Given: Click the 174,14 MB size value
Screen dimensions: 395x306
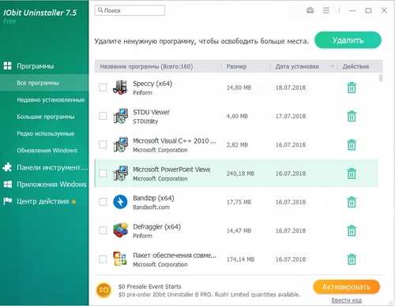Looking at the screenshot, I should pyautogui.click(x=240, y=259).
